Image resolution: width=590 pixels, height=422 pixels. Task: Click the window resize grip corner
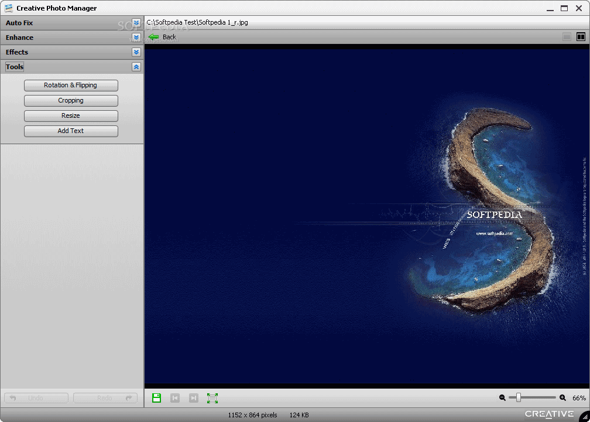point(584,416)
